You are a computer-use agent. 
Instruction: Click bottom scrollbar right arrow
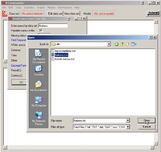click(x=152, y=147)
